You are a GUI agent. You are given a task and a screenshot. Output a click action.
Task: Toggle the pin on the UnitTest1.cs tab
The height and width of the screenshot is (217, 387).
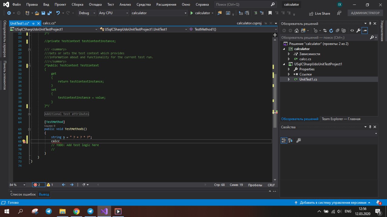coord(33,23)
